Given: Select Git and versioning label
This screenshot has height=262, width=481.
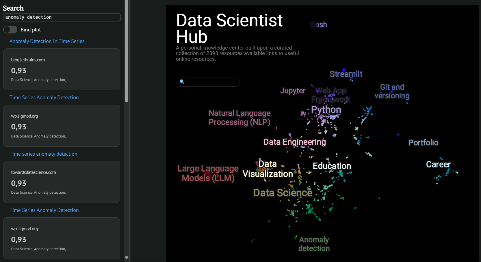Looking at the screenshot, I should click(392, 91).
